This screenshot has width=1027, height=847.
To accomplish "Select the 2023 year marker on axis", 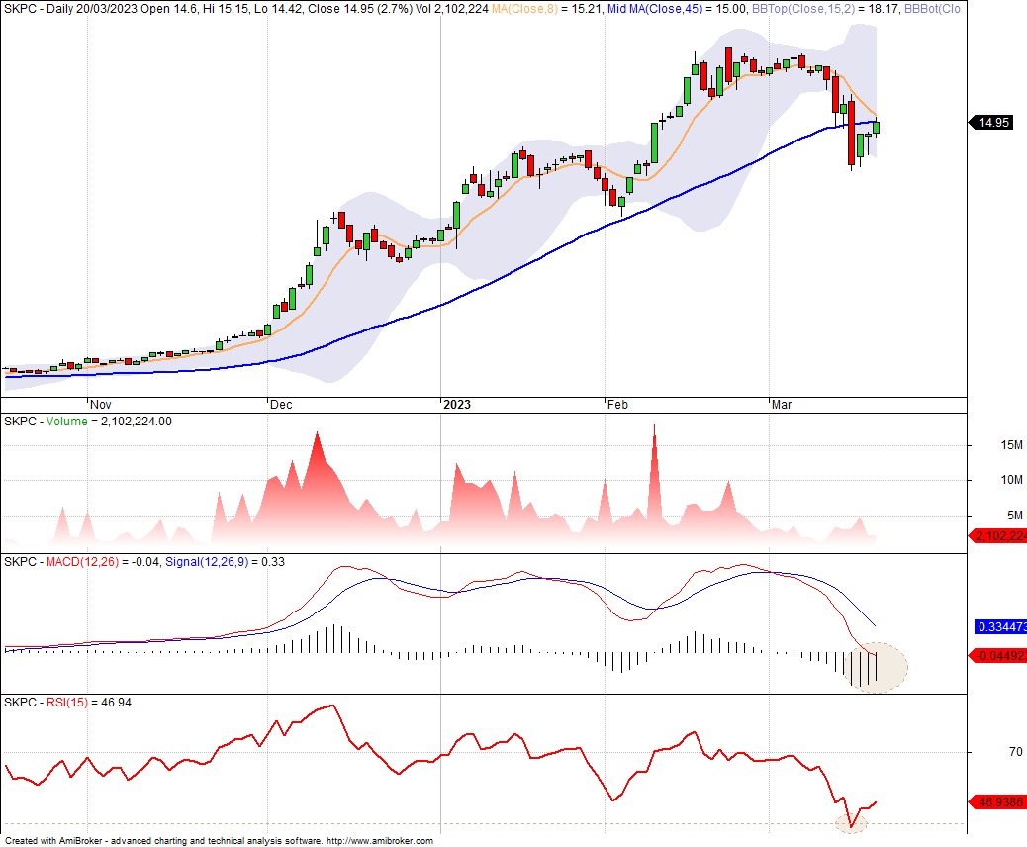I will pos(456,405).
